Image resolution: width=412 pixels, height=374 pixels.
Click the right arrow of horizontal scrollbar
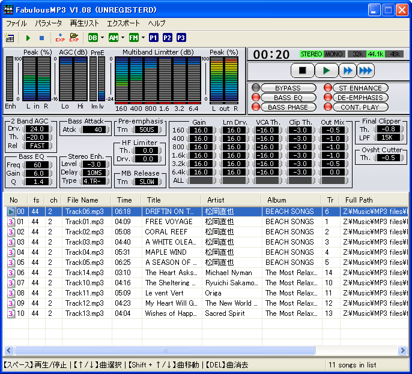(402, 351)
